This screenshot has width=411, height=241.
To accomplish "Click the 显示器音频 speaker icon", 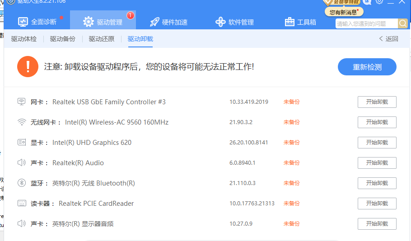I will [x=22, y=223].
